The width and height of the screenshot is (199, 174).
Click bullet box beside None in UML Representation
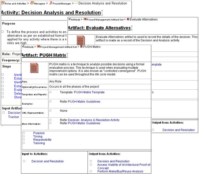click(50, 111)
